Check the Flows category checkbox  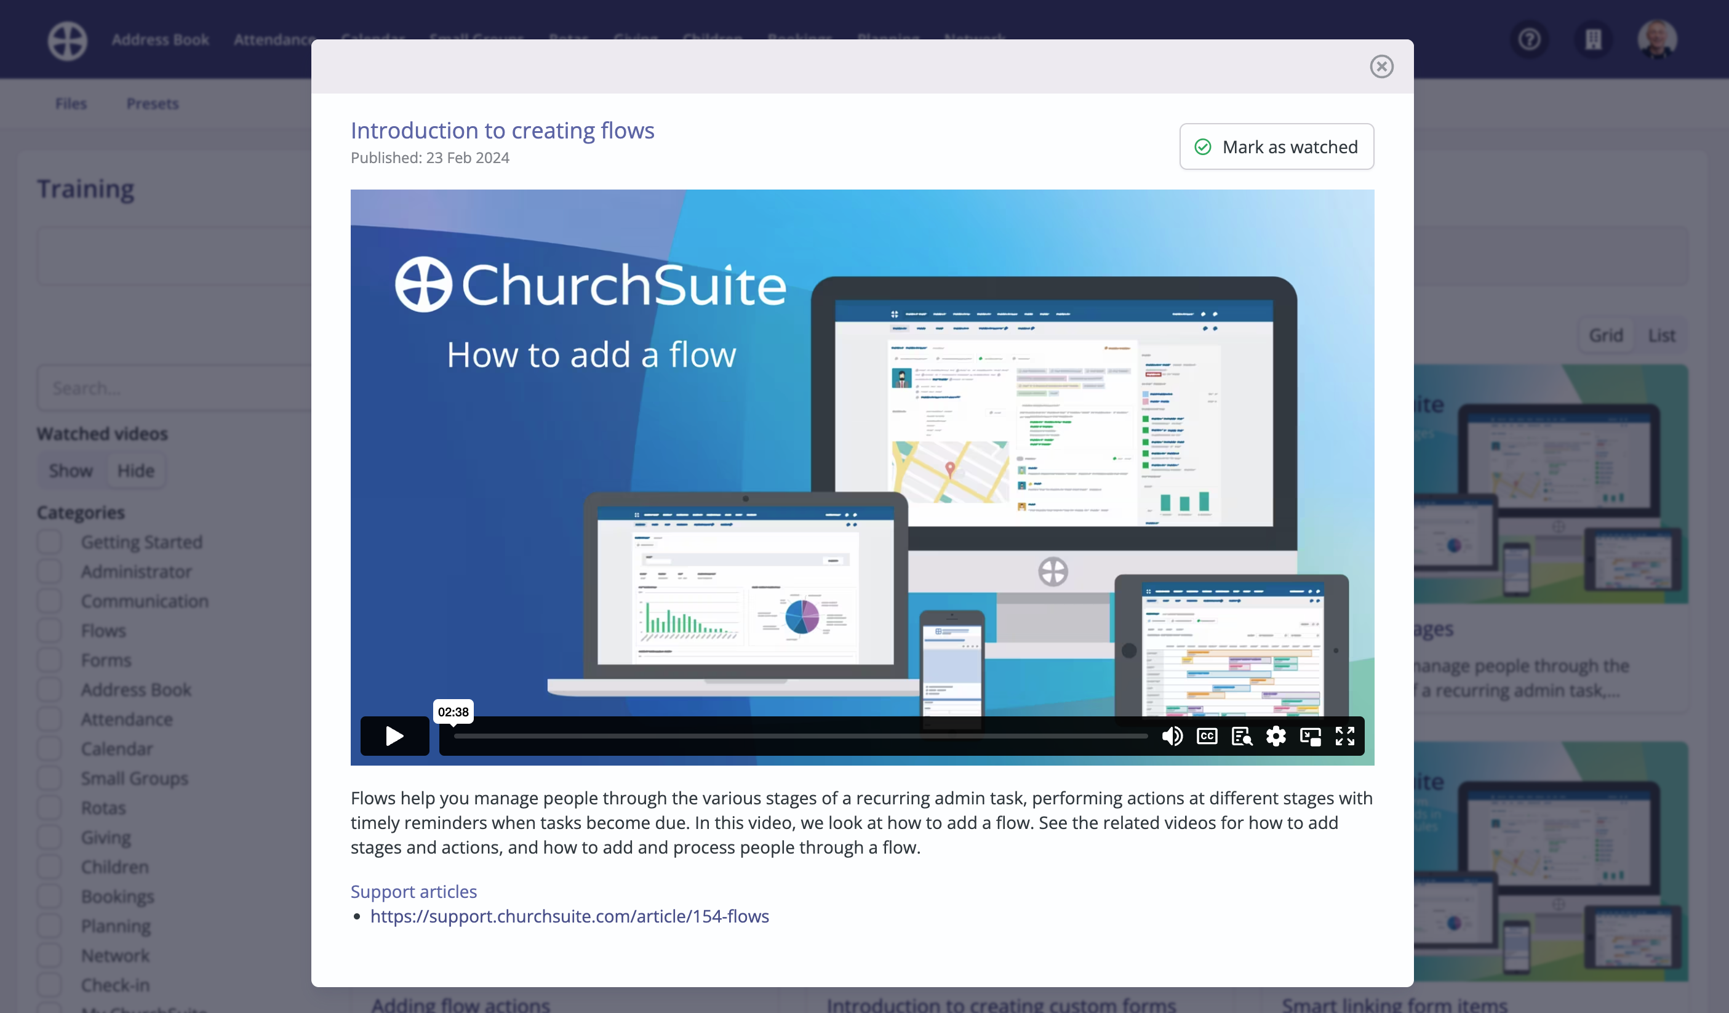[x=49, y=630]
